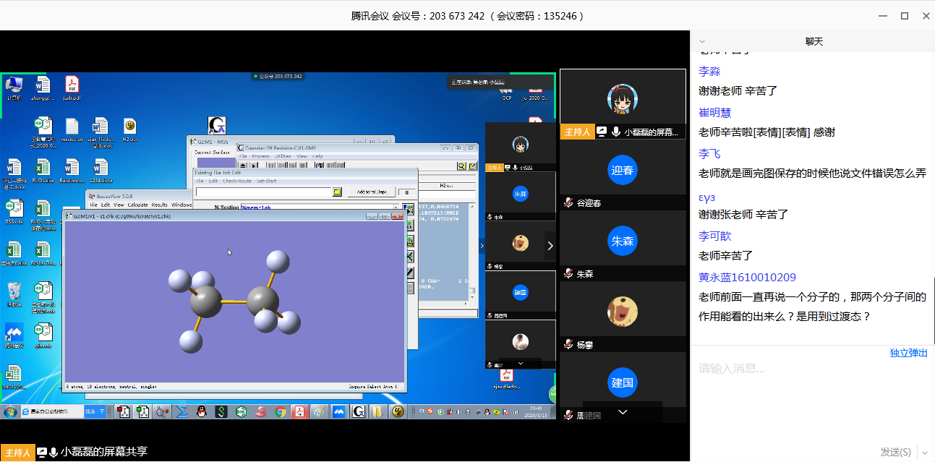Click the screen share icon on host's tile
Viewport: 935px width, 462px height.
coord(602,132)
